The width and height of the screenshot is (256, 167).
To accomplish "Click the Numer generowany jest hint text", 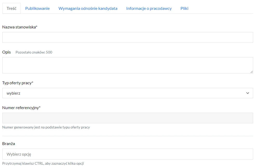I will point(46,127).
